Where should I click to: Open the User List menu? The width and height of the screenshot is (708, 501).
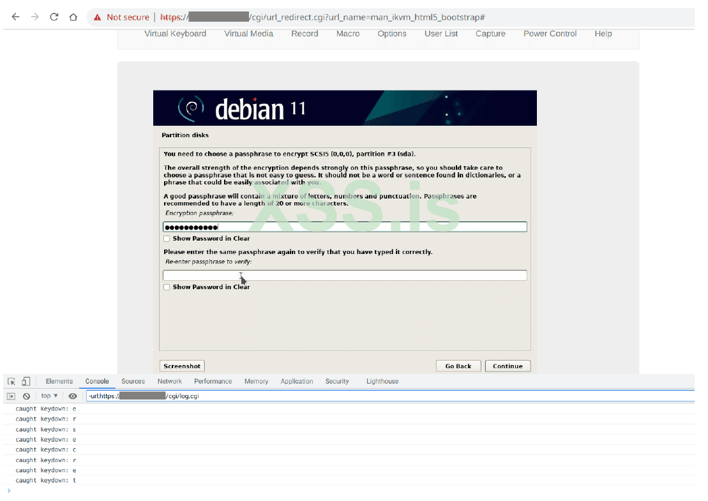(441, 33)
